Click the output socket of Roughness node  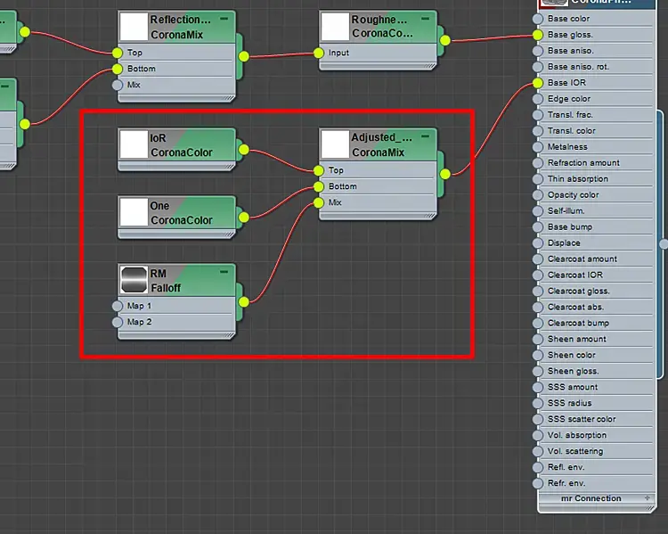point(444,40)
